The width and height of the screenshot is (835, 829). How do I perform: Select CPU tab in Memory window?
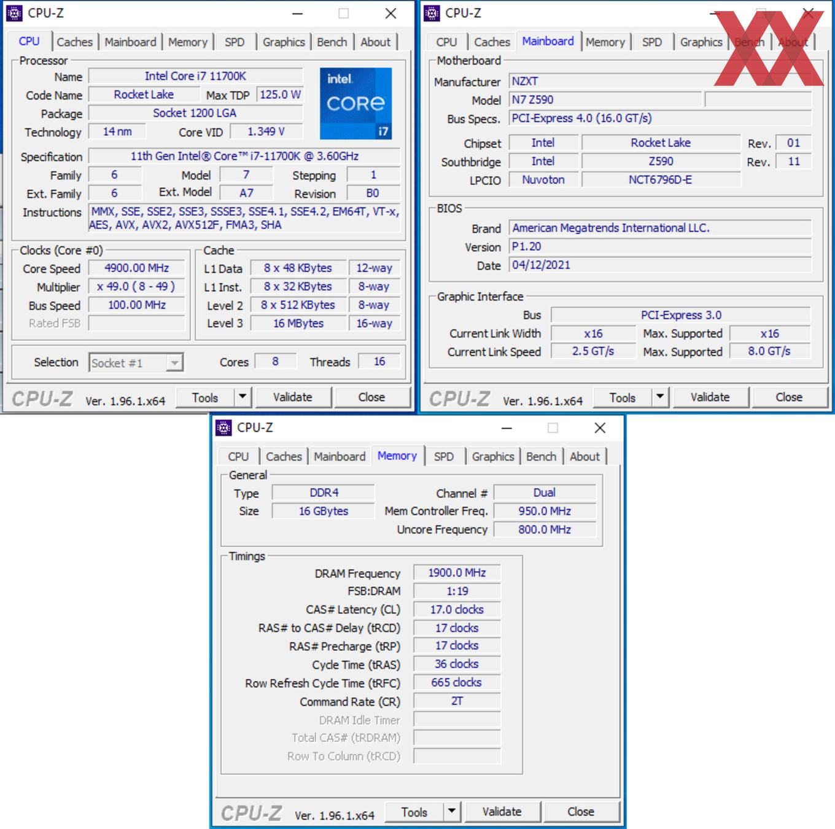[x=238, y=457]
